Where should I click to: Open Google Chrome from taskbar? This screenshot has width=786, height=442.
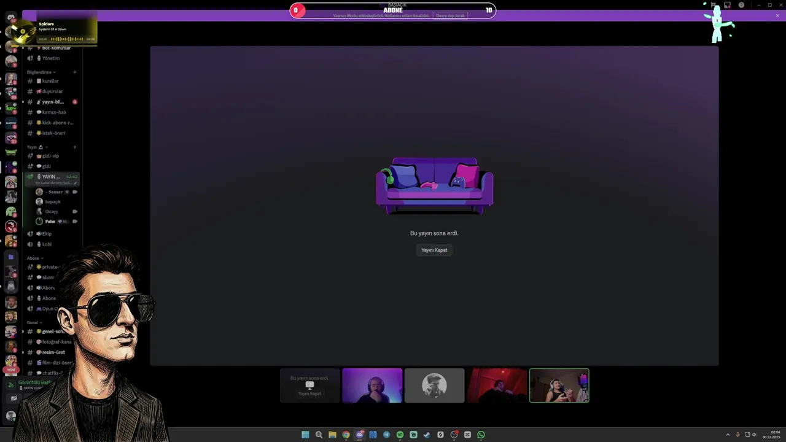(346, 435)
